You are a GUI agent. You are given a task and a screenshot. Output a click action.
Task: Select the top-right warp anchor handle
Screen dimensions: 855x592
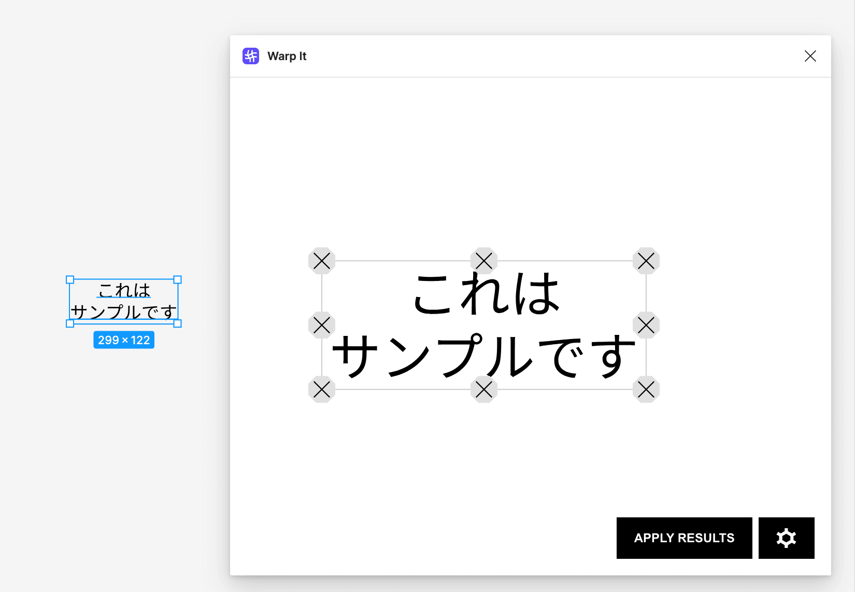[646, 261]
